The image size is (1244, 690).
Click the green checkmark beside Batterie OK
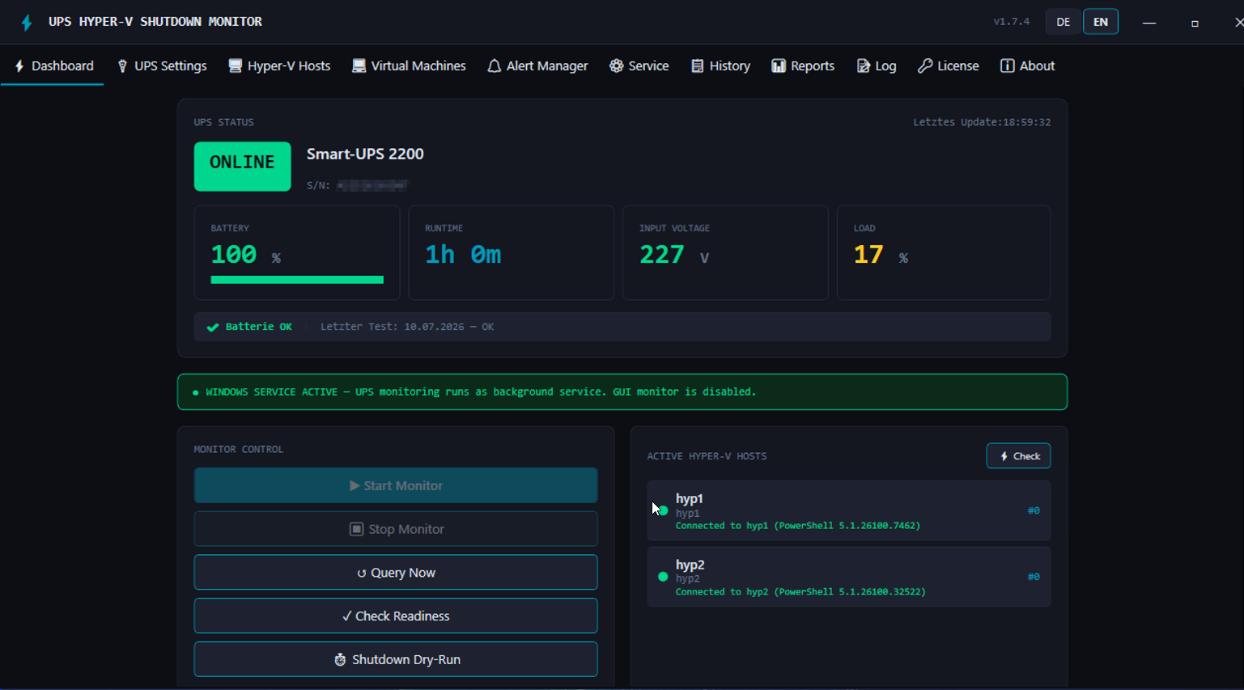click(213, 328)
